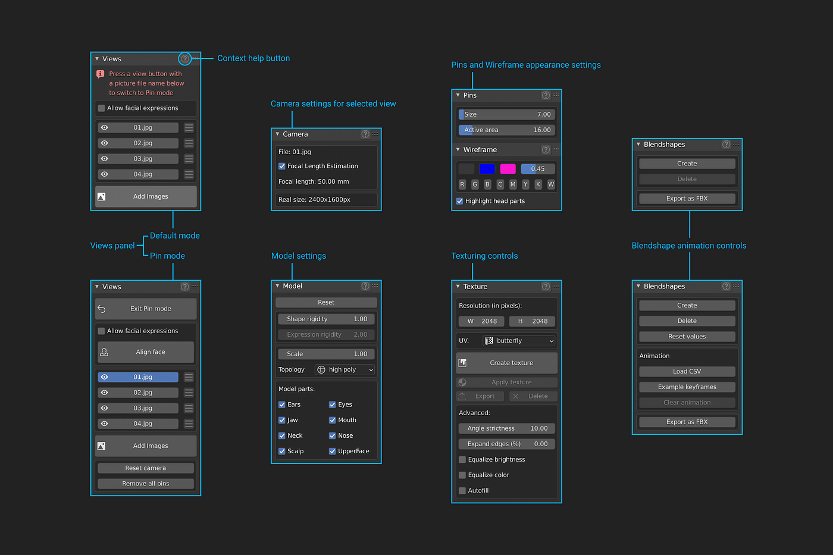The image size is (833, 555).
Task: Toggle eye icon for 04.jpg in default-mode Views
Action: [105, 174]
